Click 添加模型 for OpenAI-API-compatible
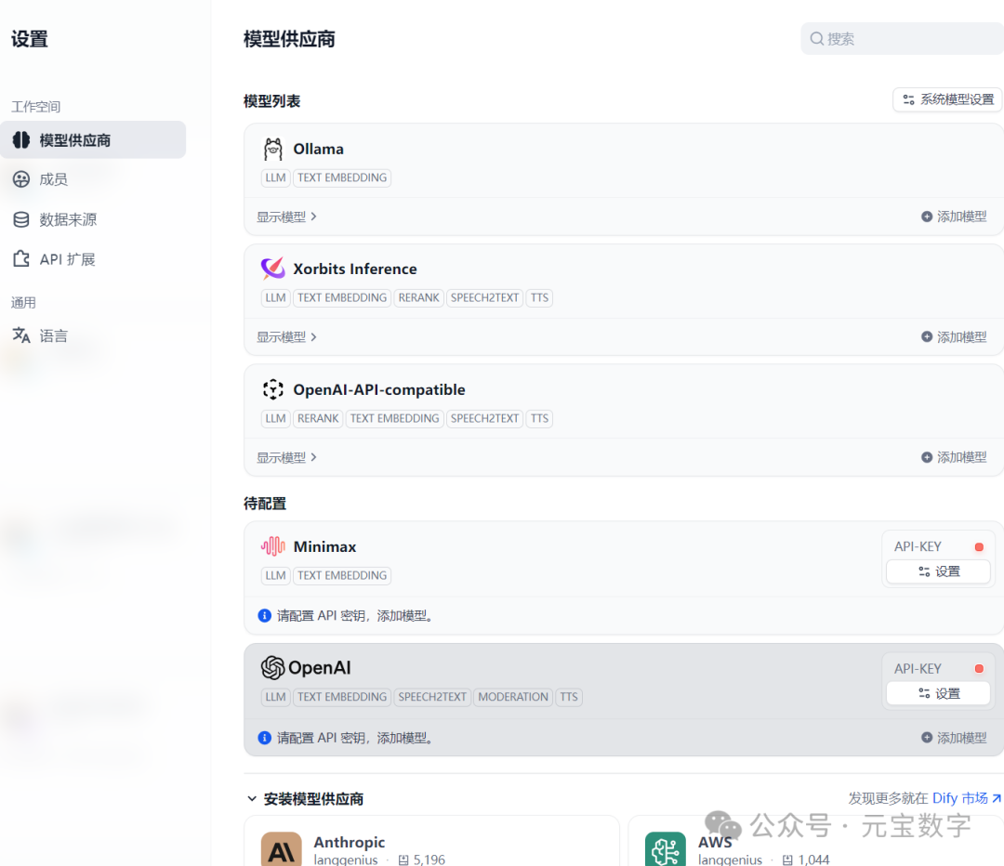Image resolution: width=1004 pixels, height=866 pixels. [954, 457]
